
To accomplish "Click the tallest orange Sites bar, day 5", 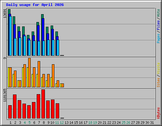I will point(29,72).
